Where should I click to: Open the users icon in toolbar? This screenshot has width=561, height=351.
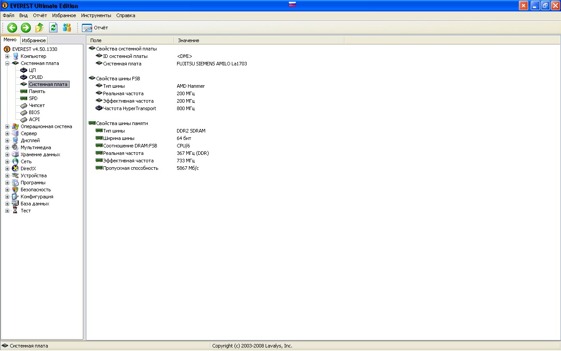[67, 28]
